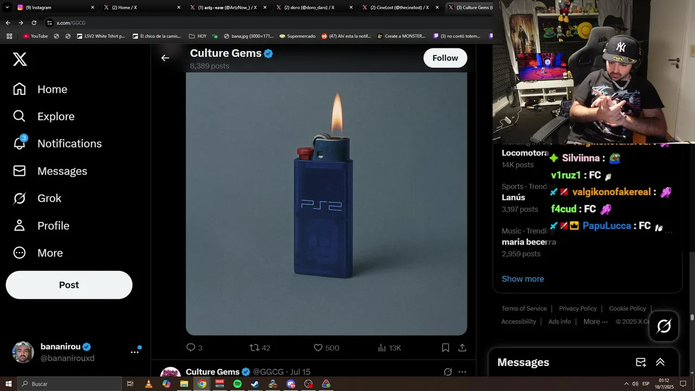The image size is (695, 391).
Task: Open the Windows Start menu
Action: click(8, 384)
